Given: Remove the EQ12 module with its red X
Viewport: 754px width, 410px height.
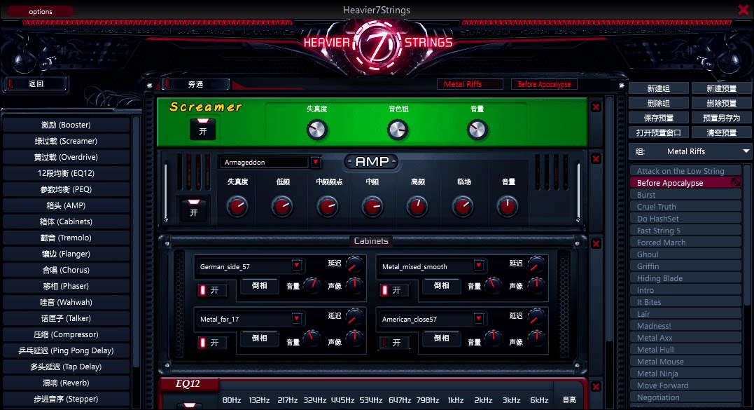Looking at the screenshot, I should 596,386.
